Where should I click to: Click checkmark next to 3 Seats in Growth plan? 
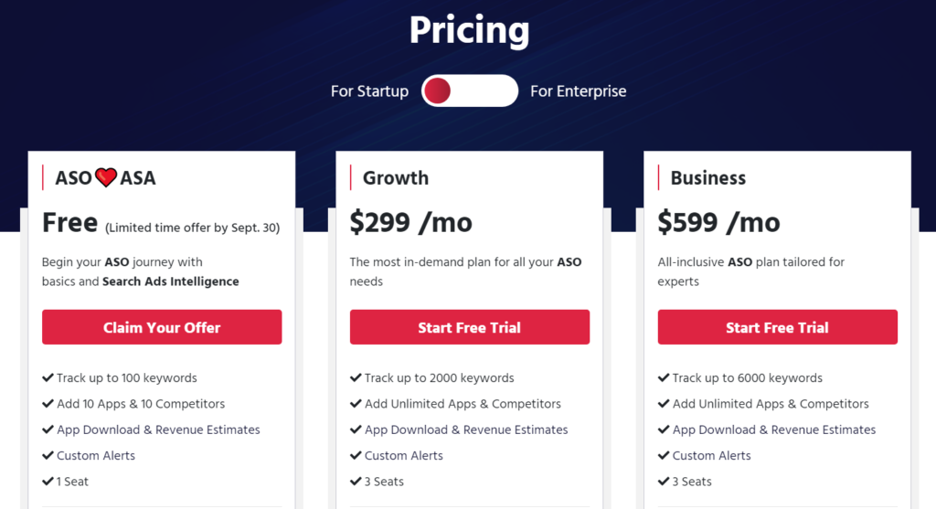pos(356,481)
